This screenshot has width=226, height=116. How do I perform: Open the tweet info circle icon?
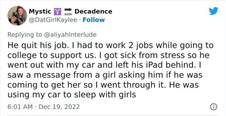click(x=213, y=107)
